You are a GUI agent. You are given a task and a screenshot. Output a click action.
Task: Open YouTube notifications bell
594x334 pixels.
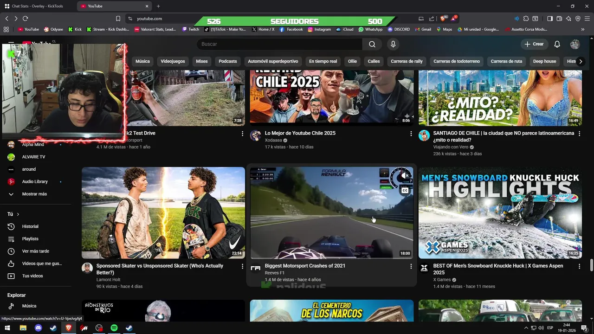click(x=557, y=44)
